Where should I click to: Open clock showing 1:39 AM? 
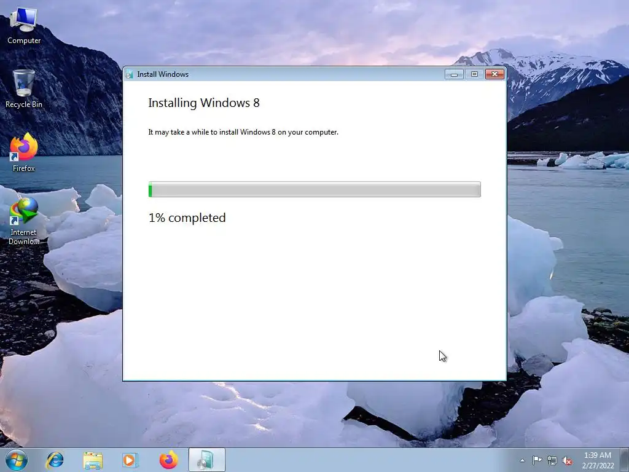pos(597,460)
